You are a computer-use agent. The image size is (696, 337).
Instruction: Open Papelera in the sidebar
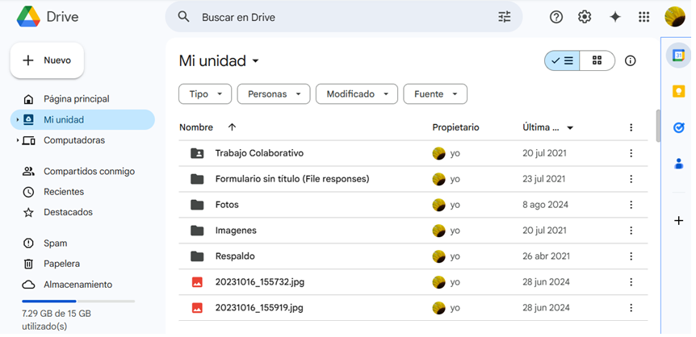tap(61, 264)
